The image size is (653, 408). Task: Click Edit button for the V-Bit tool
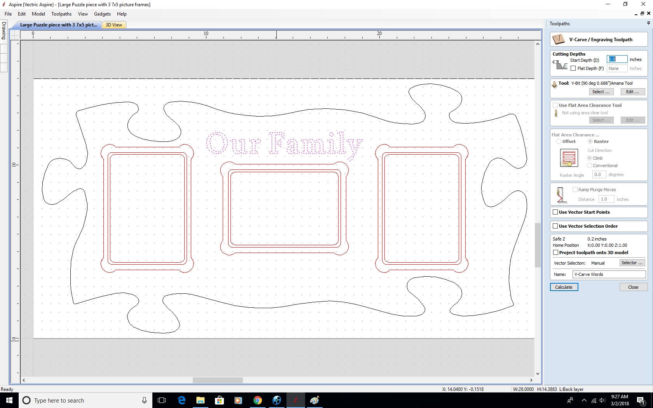(x=632, y=92)
